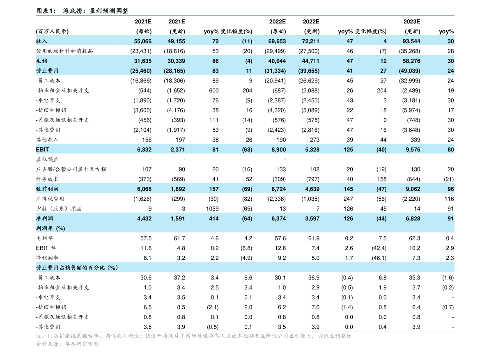Screen dimensions: 489x355
Task: Click the 4,639 pre-tax profit value
Action: (312, 189)
